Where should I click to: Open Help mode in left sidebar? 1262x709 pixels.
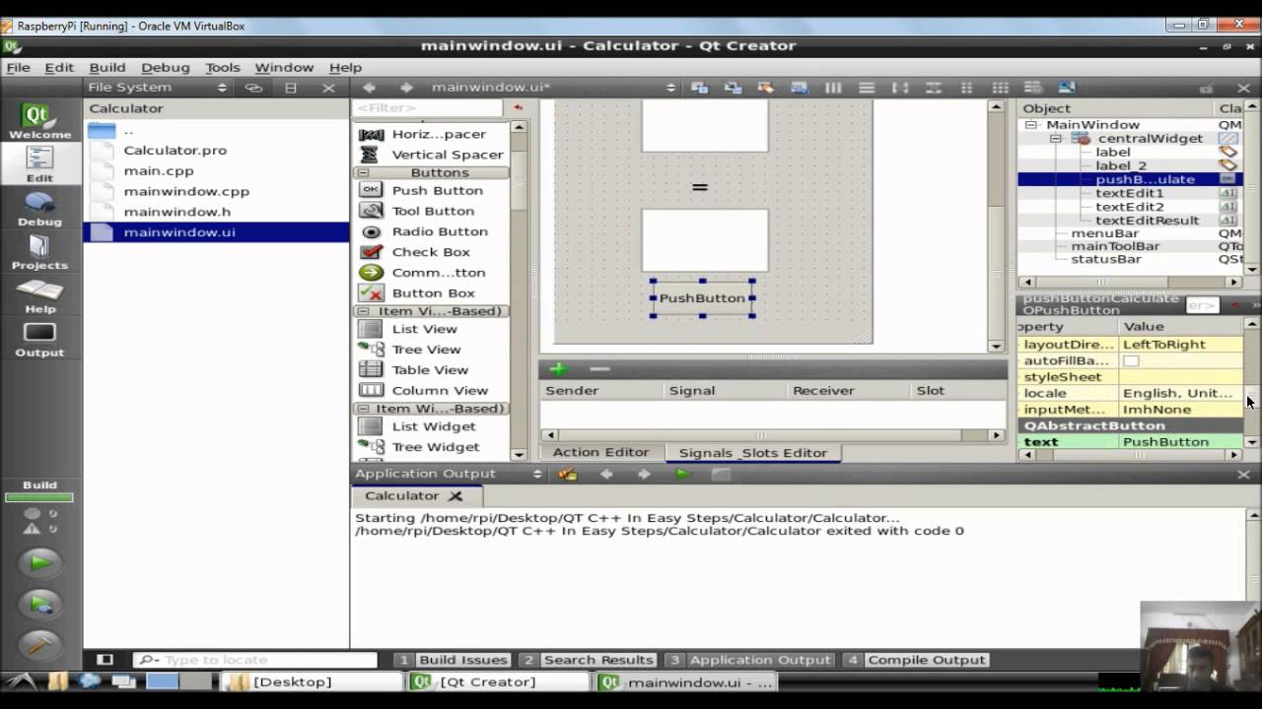pos(39,294)
